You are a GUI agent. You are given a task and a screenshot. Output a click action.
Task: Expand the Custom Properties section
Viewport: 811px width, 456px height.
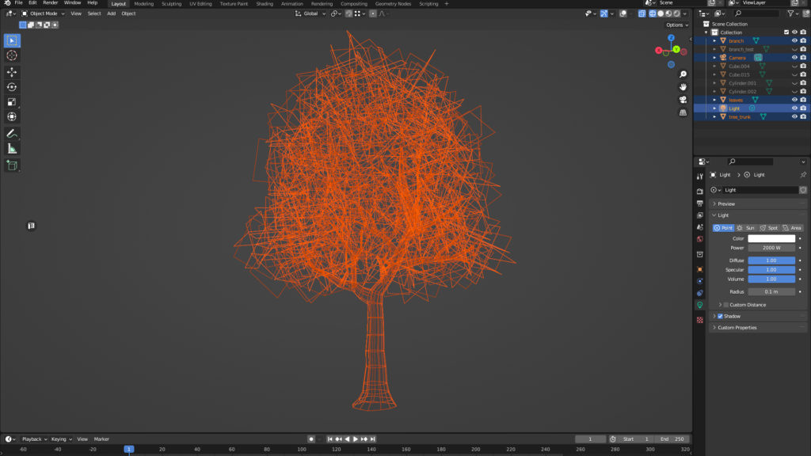point(737,328)
